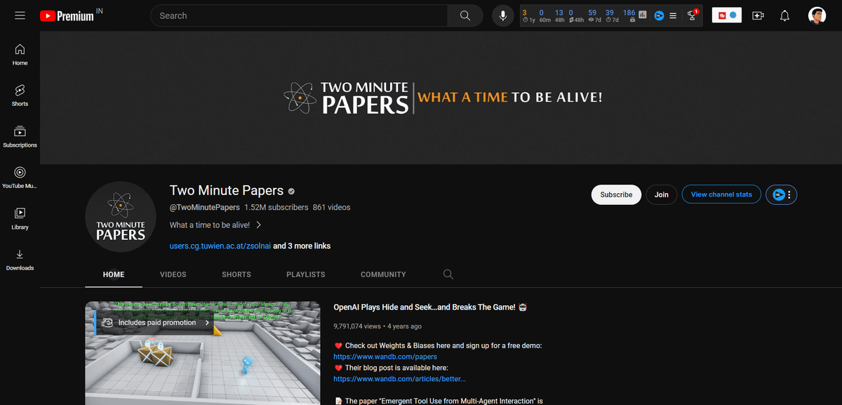Expand the 'What a time to be alive!' description

tap(259, 225)
